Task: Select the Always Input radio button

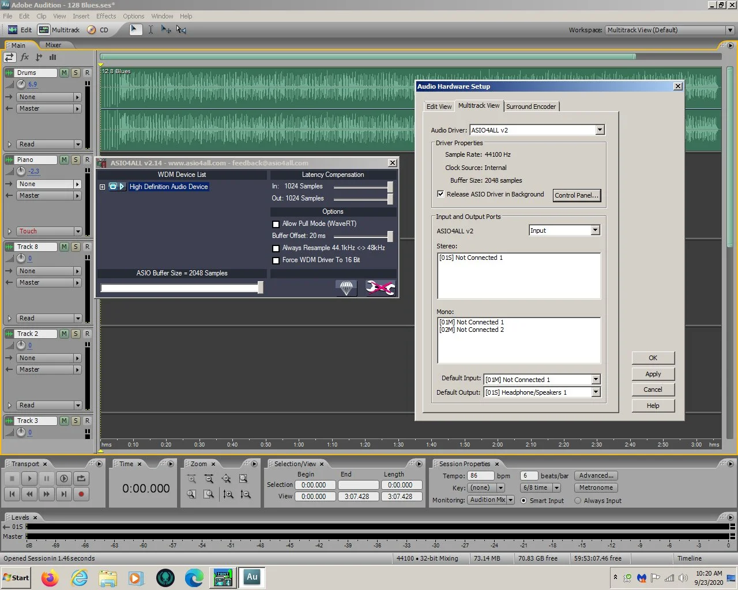Action: [x=578, y=501]
